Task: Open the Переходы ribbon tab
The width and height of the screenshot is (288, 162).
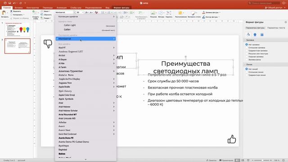Action: 48,8
